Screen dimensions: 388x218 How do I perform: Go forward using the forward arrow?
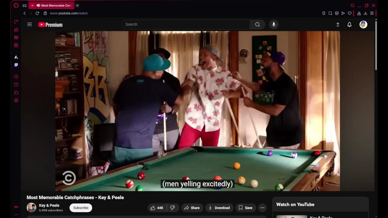click(x=31, y=13)
